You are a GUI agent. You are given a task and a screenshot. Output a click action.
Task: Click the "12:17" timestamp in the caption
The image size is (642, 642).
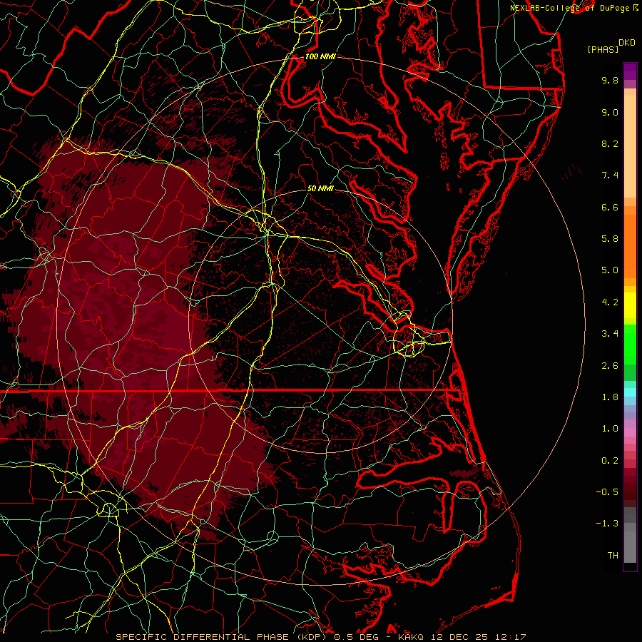510,637
